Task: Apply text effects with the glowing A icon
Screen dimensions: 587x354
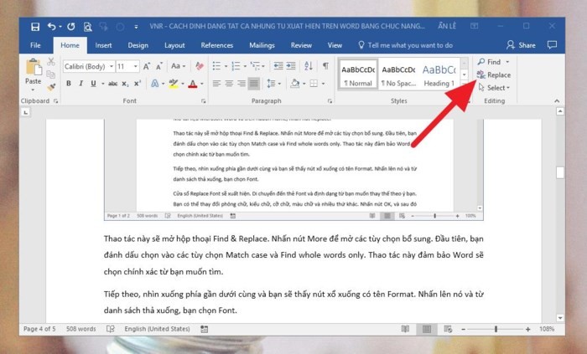Action: (x=154, y=84)
